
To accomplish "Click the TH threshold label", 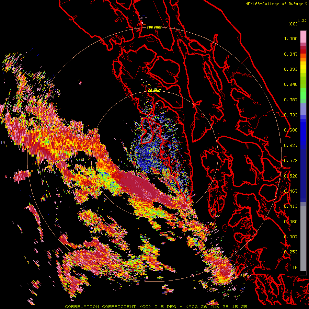I will tap(295, 267).
